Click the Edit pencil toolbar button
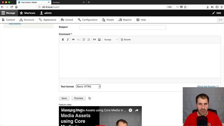224x126 pixels. tap(217, 13)
